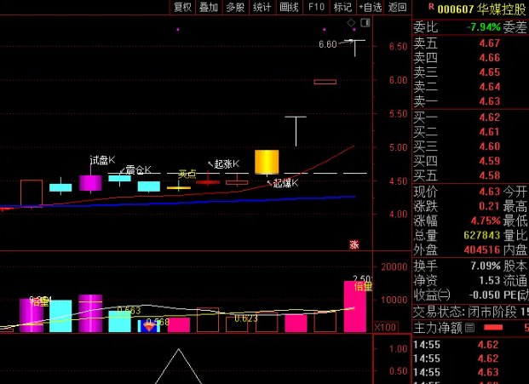Click the red 涨 indicator icon

[x=354, y=244]
